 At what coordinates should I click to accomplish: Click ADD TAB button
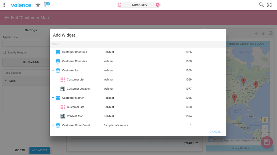[x=20, y=150]
